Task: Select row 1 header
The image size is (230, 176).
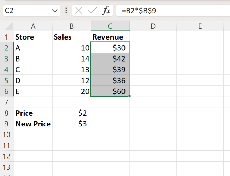Action: [x=7, y=37]
